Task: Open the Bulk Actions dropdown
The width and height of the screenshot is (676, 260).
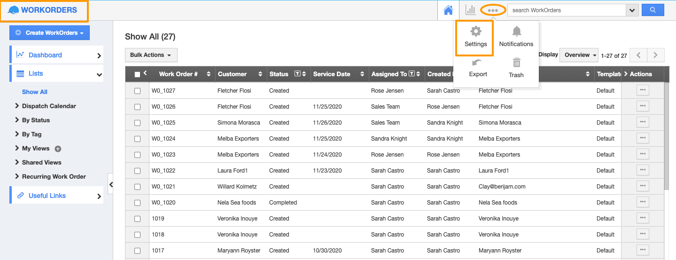Action: click(x=151, y=55)
